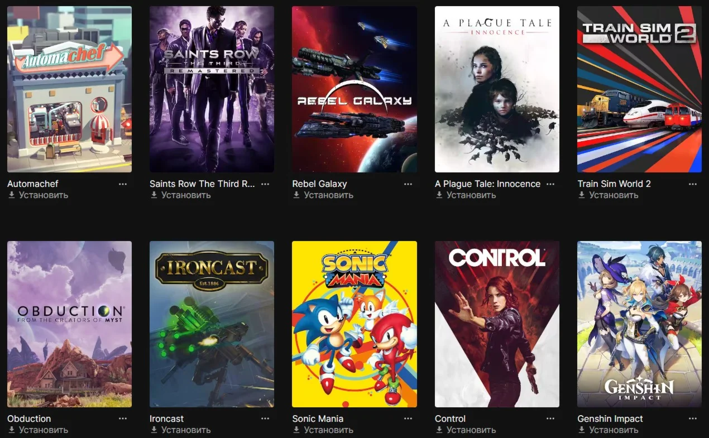Open the Saints Row The Third Remastered cover
Viewport: 709px width, 438px height.
pos(212,89)
